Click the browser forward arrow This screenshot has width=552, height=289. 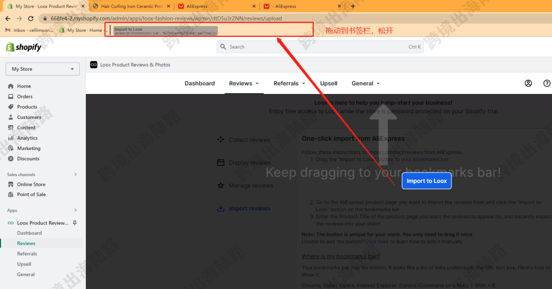click(19, 18)
